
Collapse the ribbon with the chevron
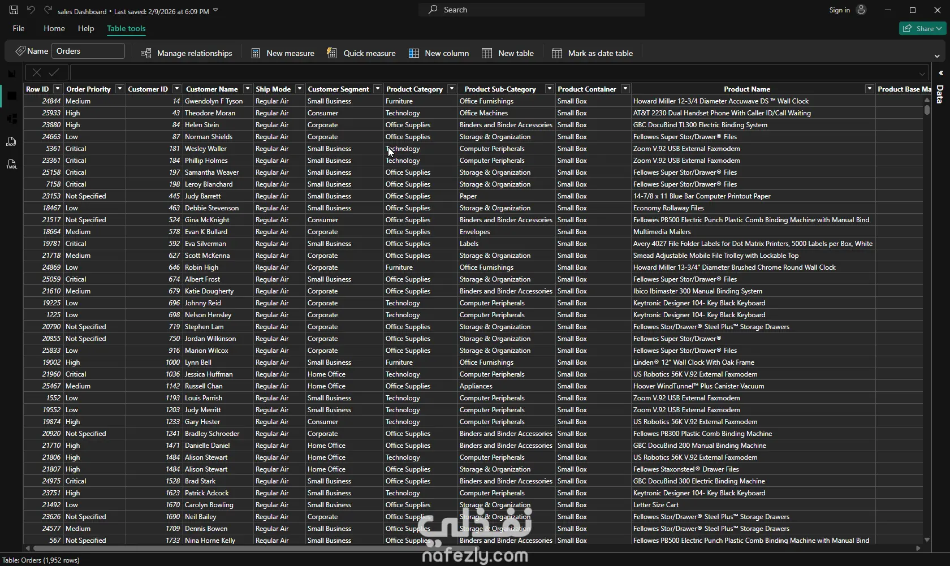click(937, 56)
